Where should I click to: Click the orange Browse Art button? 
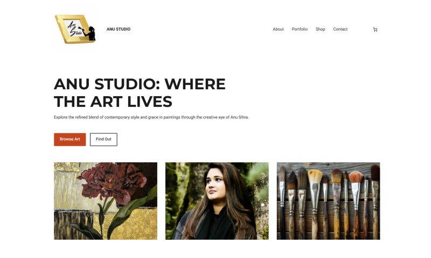coord(70,139)
